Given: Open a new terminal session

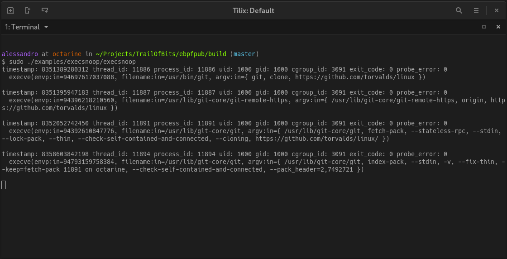Looking at the screenshot, I should pos(10,10).
